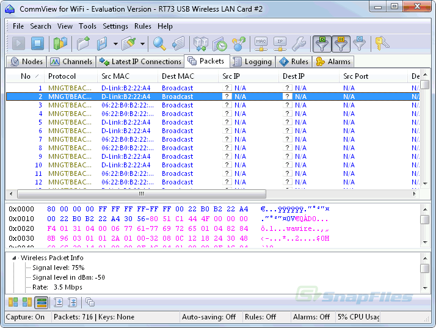Sort by the Src IP column header

pyautogui.click(x=249, y=76)
